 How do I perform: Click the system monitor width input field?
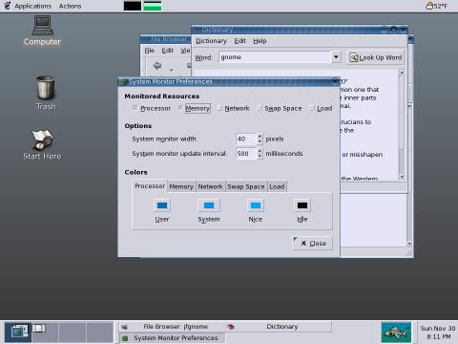(246, 139)
